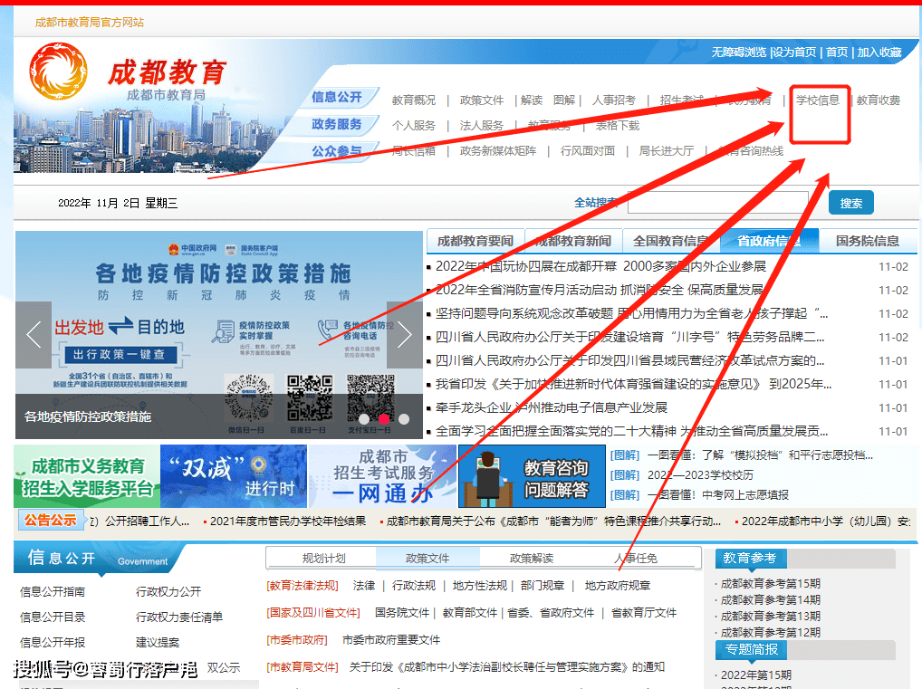Viewport: 922px width, 689px height.
Task: Switch to 政策文件 tab in 信息公开 section
Action: tap(427, 559)
